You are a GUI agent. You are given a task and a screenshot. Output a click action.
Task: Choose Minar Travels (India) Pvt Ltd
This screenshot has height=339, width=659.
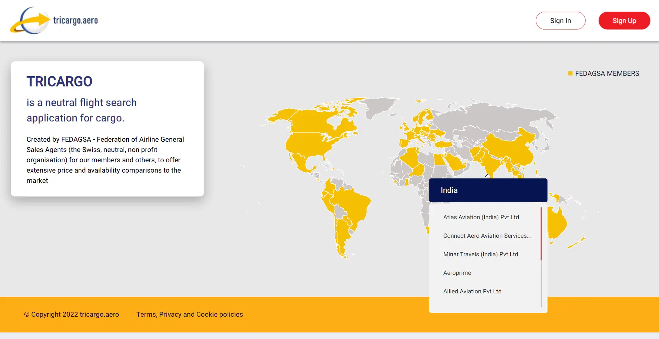tap(481, 254)
